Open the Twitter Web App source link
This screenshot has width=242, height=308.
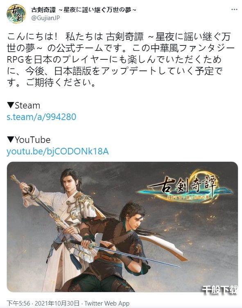107,303
